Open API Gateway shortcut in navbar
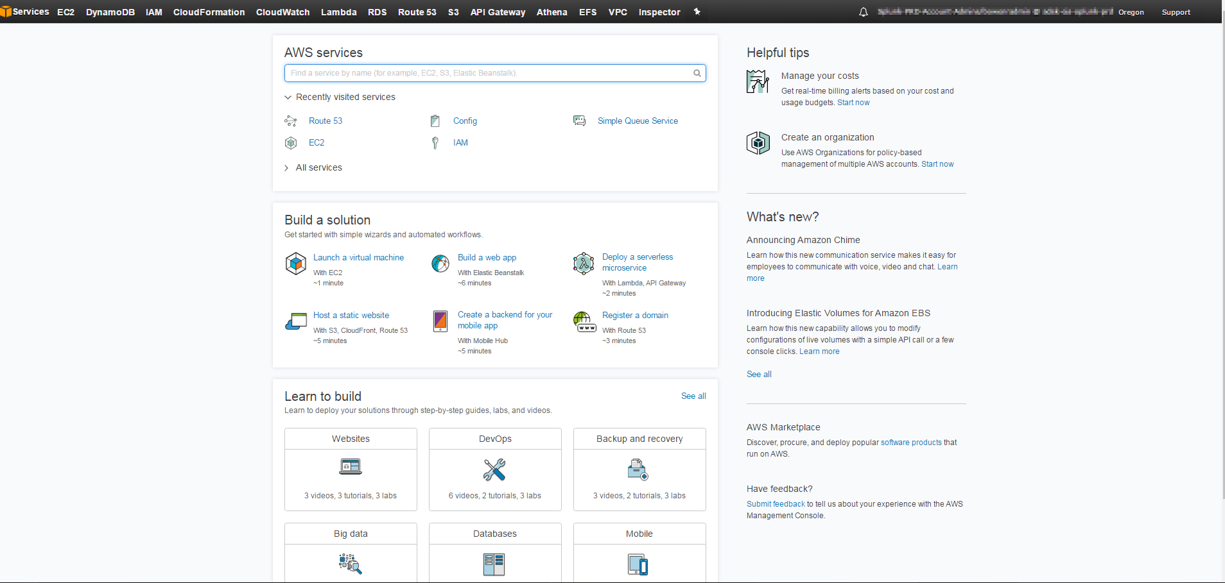The width and height of the screenshot is (1225, 583). (498, 12)
